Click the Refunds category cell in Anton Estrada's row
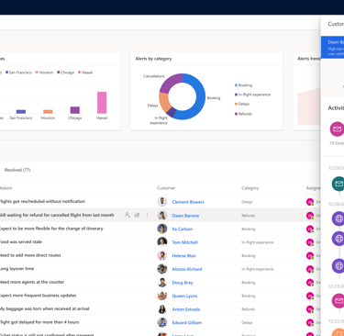The image size is (344, 336). click(x=249, y=309)
